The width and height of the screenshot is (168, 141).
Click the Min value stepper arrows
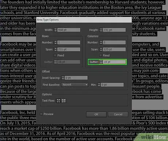(x=99, y=85)
